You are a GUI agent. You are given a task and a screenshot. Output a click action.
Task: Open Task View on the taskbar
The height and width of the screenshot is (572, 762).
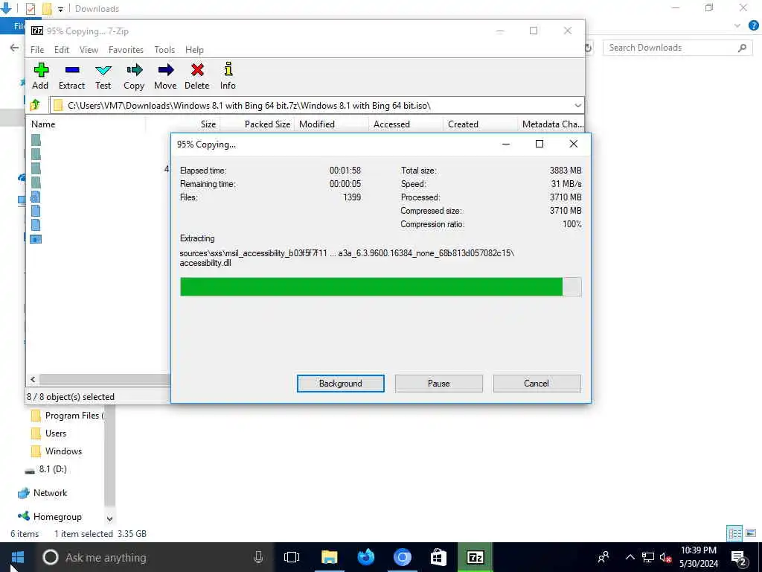[292, 557]
